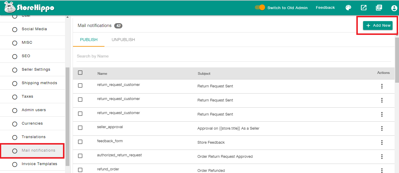This screenshot has height=173, width=399.
Task: Click the Approval on store.title subject
Action: tap(228, 128)
